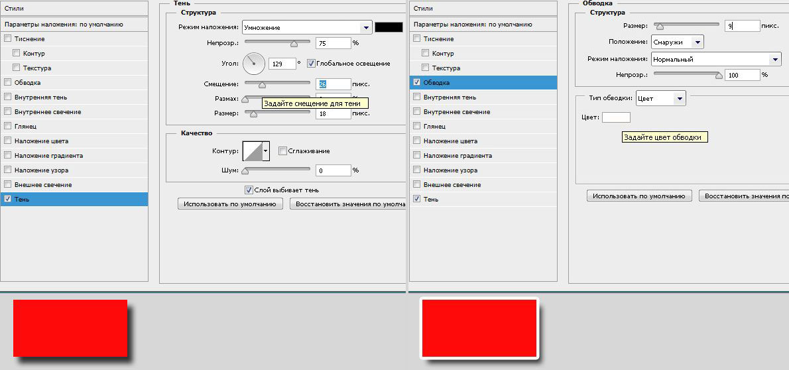This screenshot has width=789, height=370.
Task: Click Использовать по умолчанию in shadow settings
Action: click(x=230, y=204)
